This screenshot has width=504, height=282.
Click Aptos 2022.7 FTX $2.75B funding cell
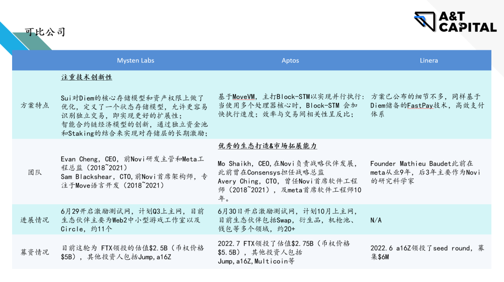pyautogui.click(x=284, y=252)
